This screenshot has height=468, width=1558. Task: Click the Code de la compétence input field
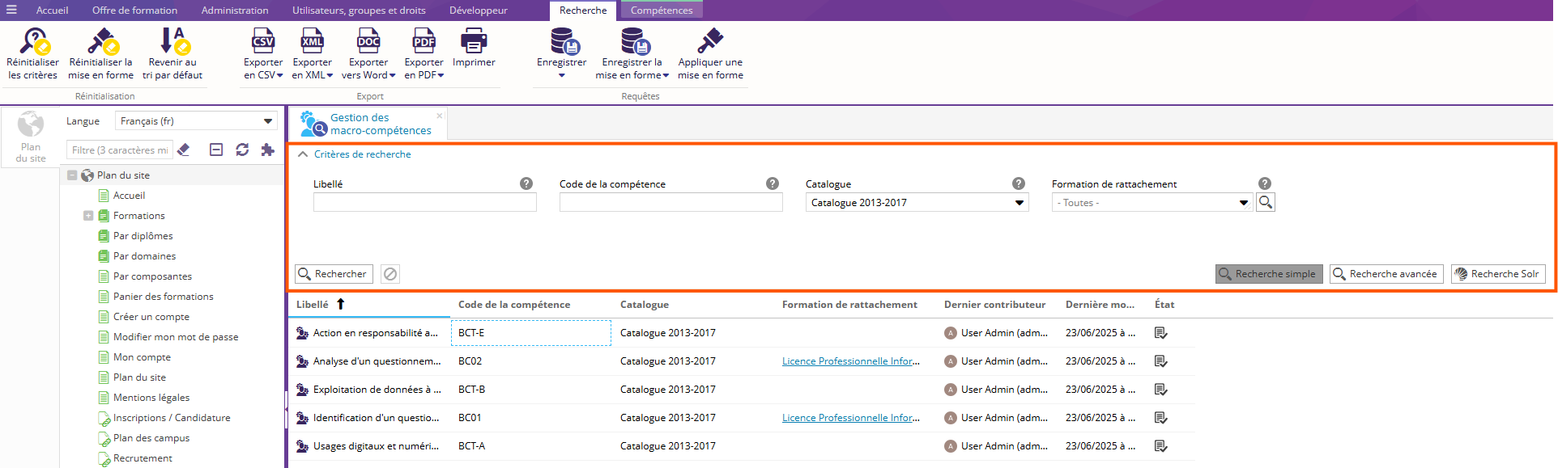coord(670,203)
